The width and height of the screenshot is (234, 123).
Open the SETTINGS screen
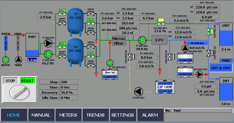pyautogui.click(x=123, y=115)
